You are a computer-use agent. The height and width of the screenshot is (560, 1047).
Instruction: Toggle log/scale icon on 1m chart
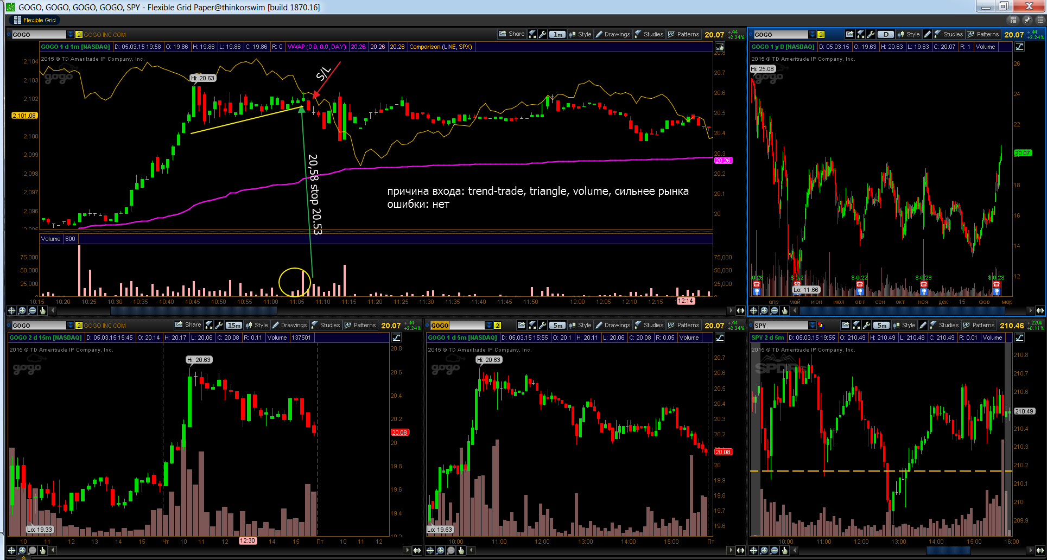[x=720, y=47]
